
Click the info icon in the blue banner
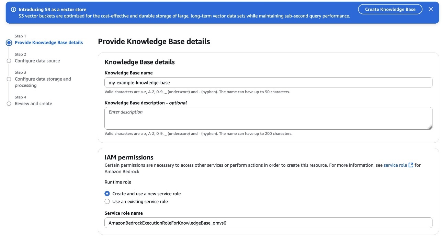(x=13, y=10)
